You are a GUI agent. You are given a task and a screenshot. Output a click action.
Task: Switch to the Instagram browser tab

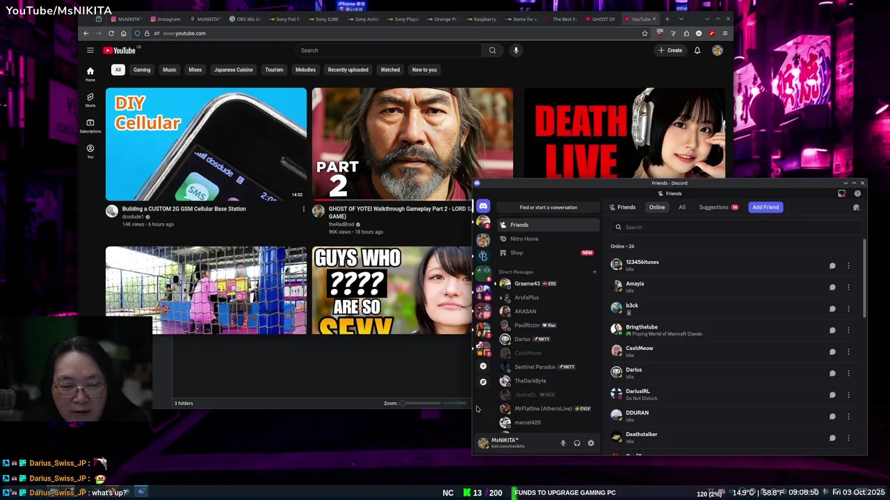pyautogui.click(x=165, y=19)
